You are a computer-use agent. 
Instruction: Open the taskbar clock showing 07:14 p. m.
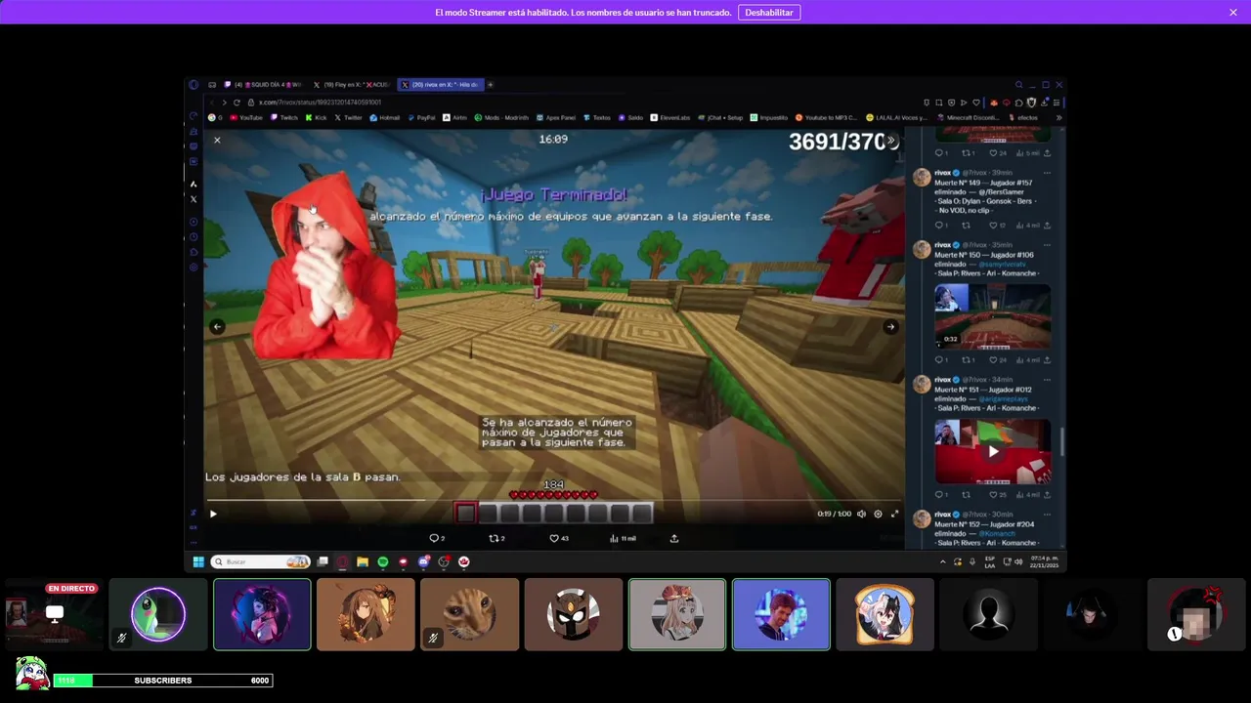click(x=1042, y=561)
